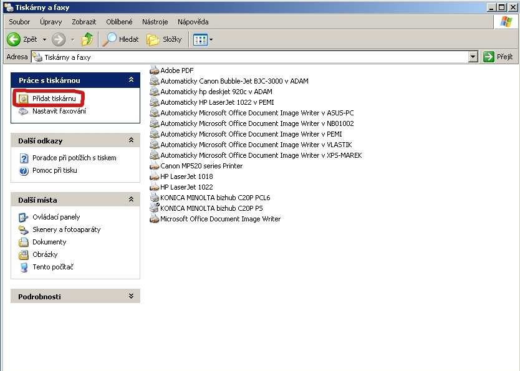520x371 pixels.
Task: Open the Hledat search magnifier
Action: tap(110, 39)
